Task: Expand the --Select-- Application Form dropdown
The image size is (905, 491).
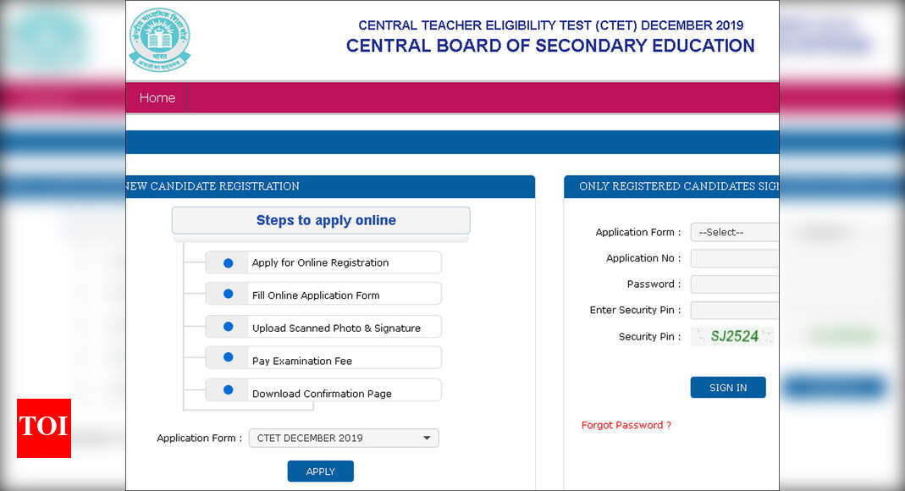Action: tap(735, 231)
